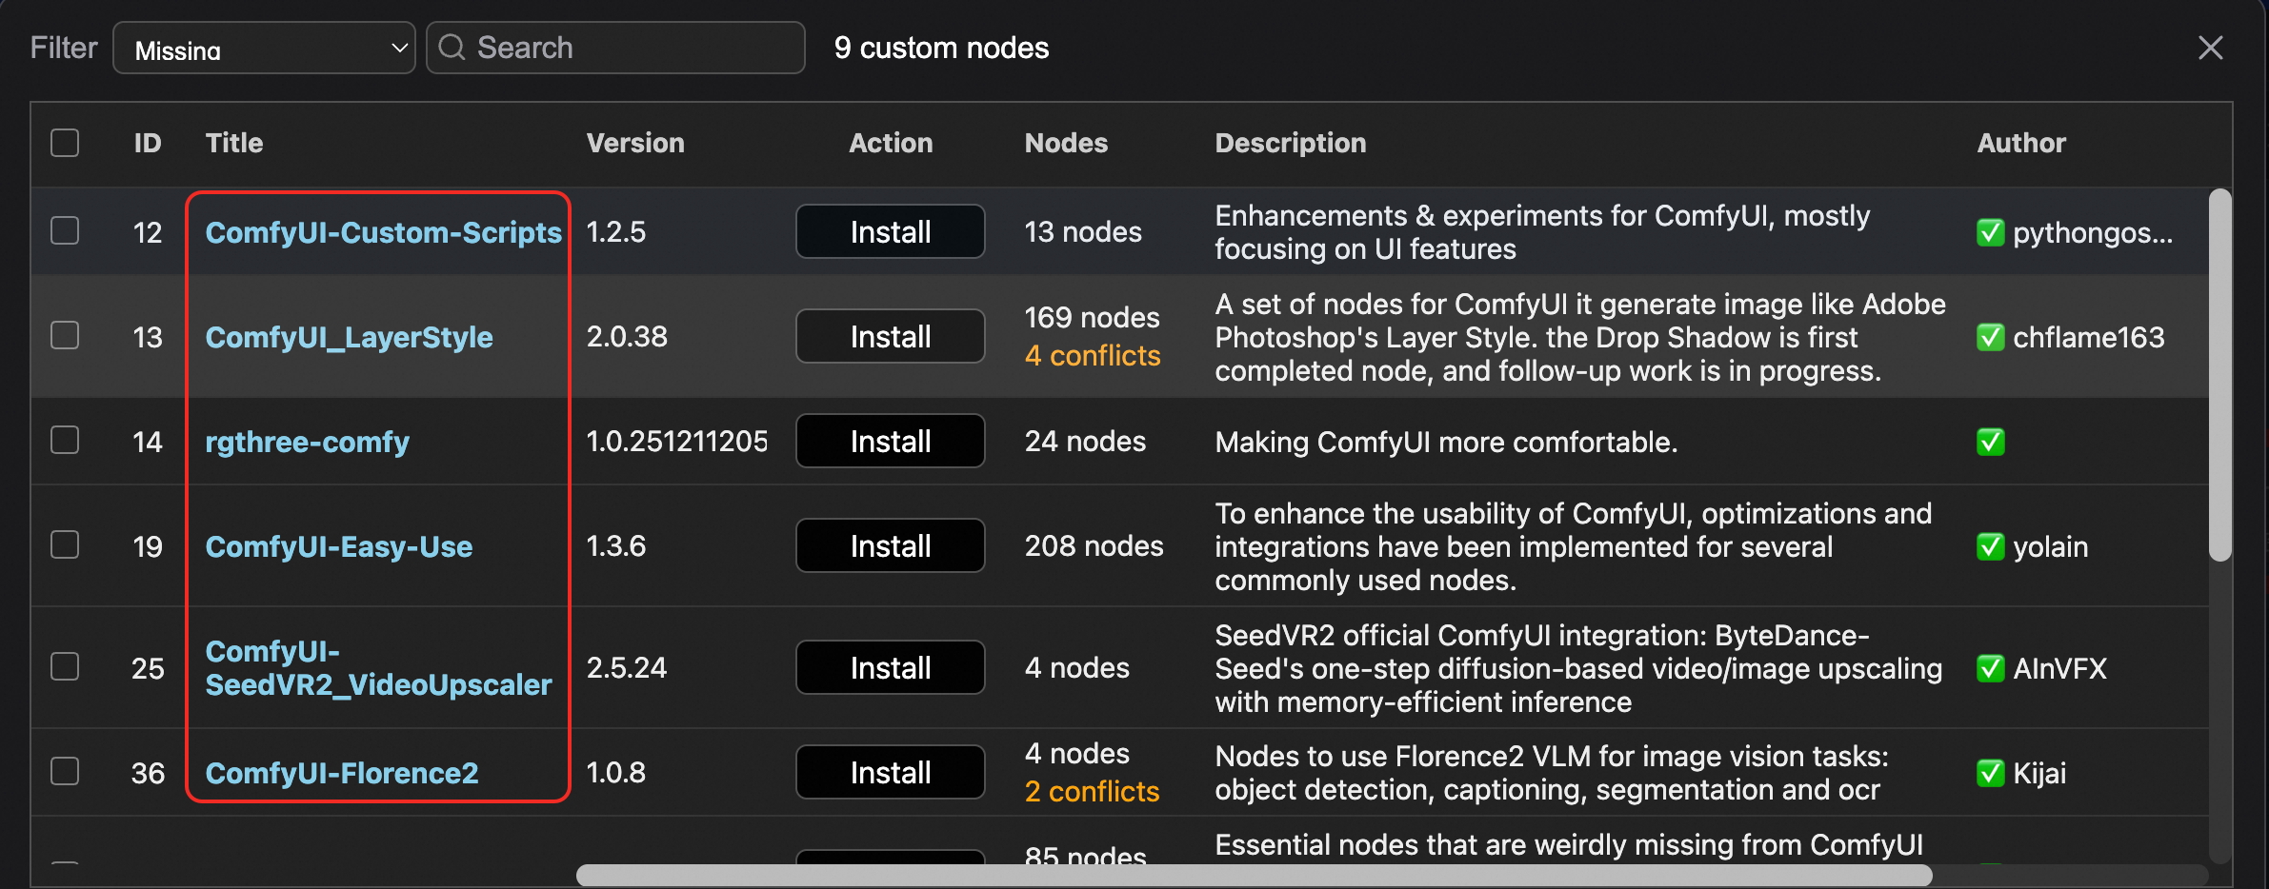
Task: Click version '1.0.8' cell
Action: pyautogui.click(x=616, y=773)
